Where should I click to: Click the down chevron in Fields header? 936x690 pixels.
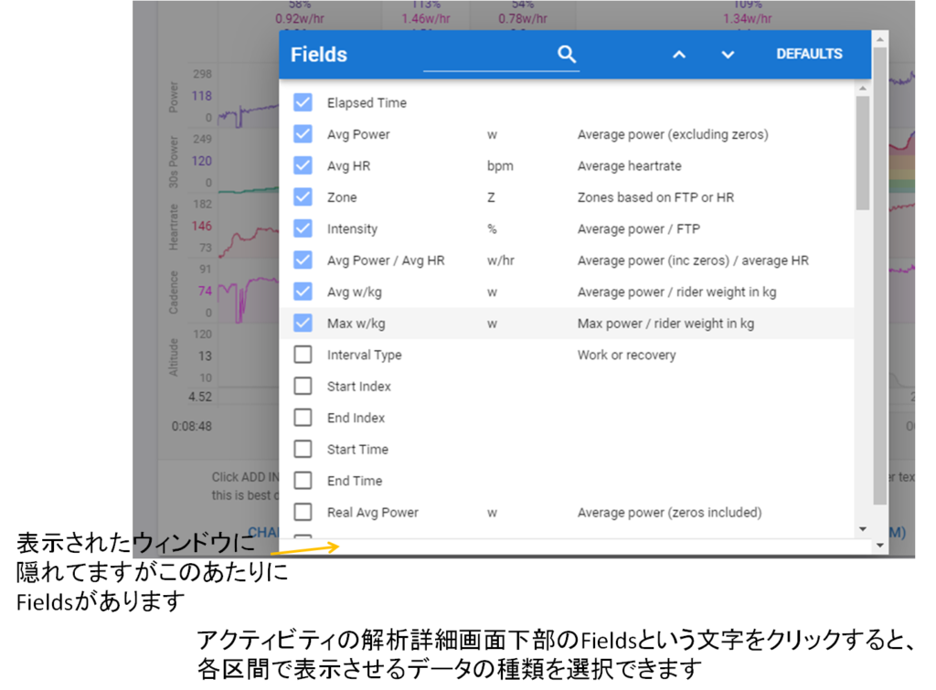(x=727, y=54)
